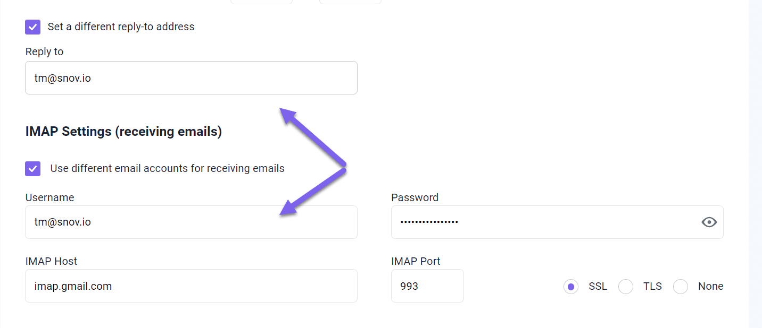Click the right button at the top edge
The height and width of the screenshot is (328, 762).
[x=350, y=2]
